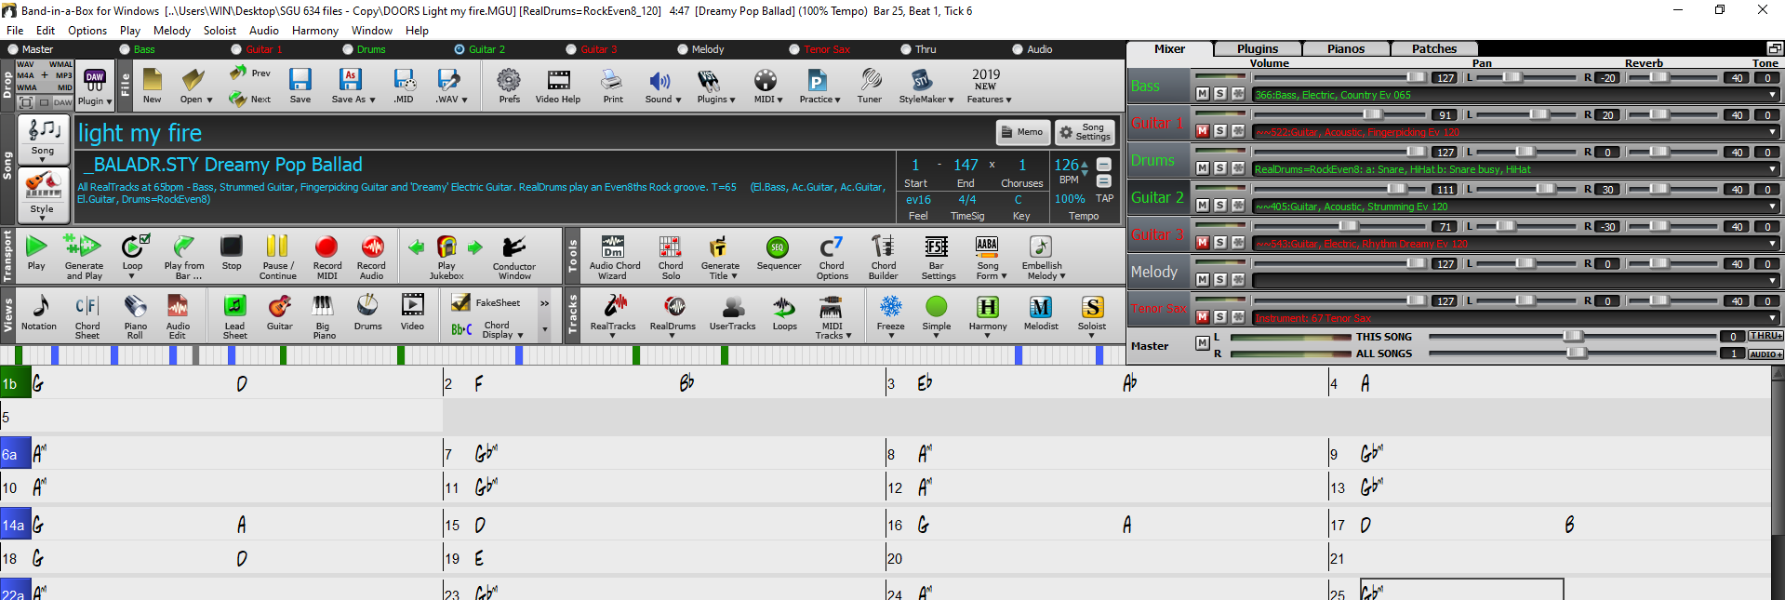Image resolution: width=1785 pixels, height=600 pixels.
Task: Open the Harmony menu
Action: pos(314,31)
